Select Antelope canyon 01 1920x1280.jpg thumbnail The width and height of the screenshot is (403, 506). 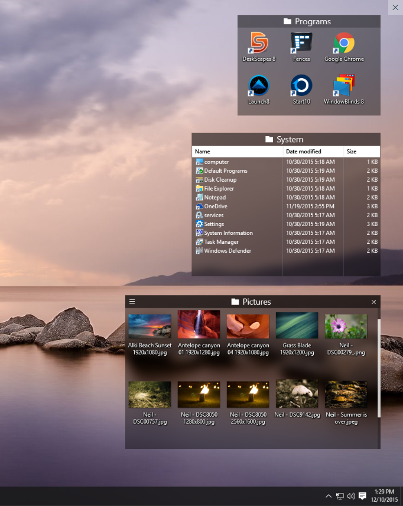pyautogui.click(x=199, y=324)
